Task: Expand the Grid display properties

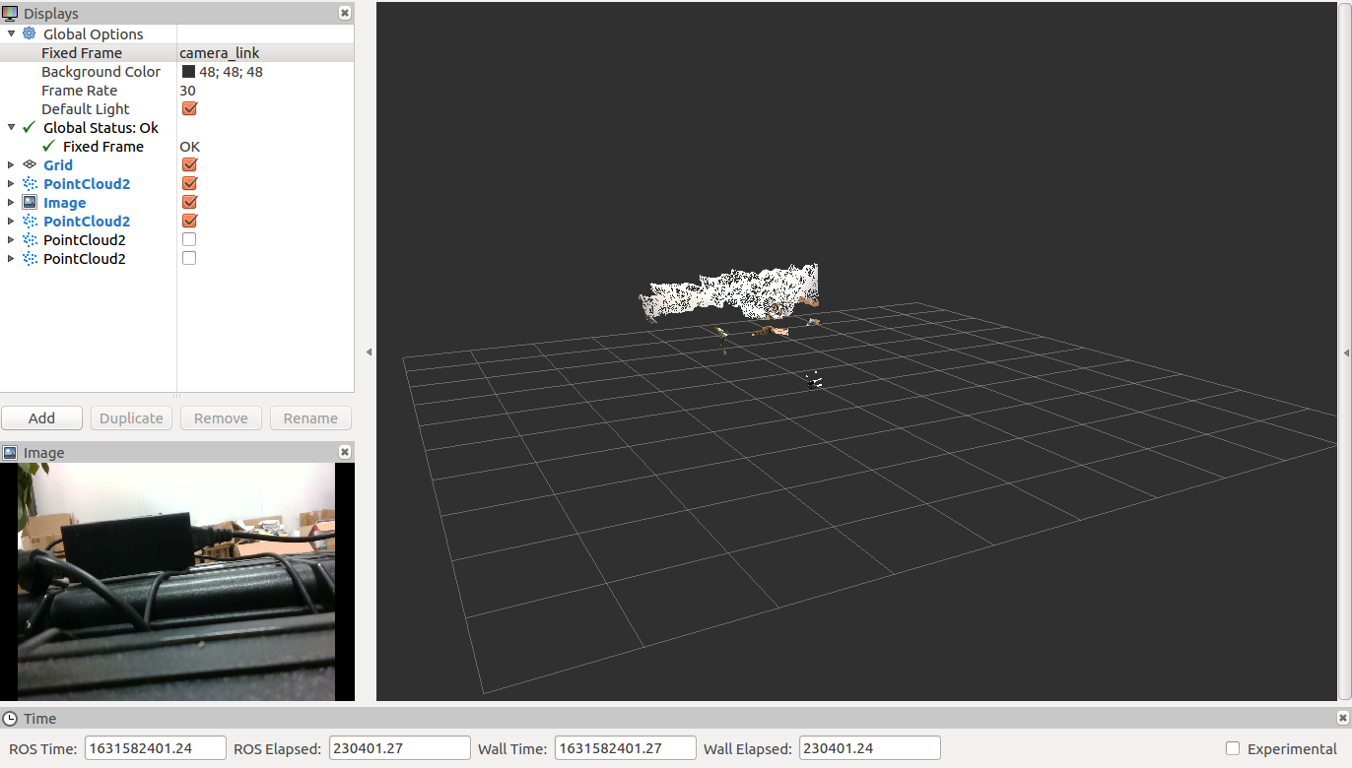Action: [10, 164]
